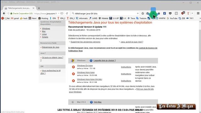This screenshot has height=113, width=201.
Task: Open Dépannage de Java link
Action: click(x=51, y=47)
